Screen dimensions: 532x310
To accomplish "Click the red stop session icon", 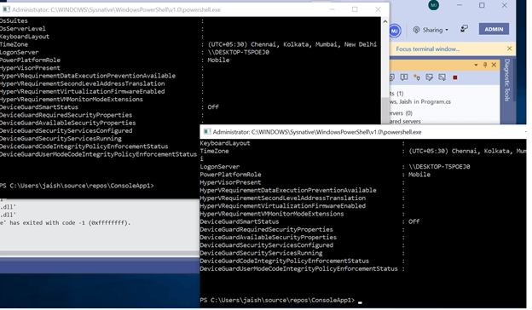I will 455,77.
